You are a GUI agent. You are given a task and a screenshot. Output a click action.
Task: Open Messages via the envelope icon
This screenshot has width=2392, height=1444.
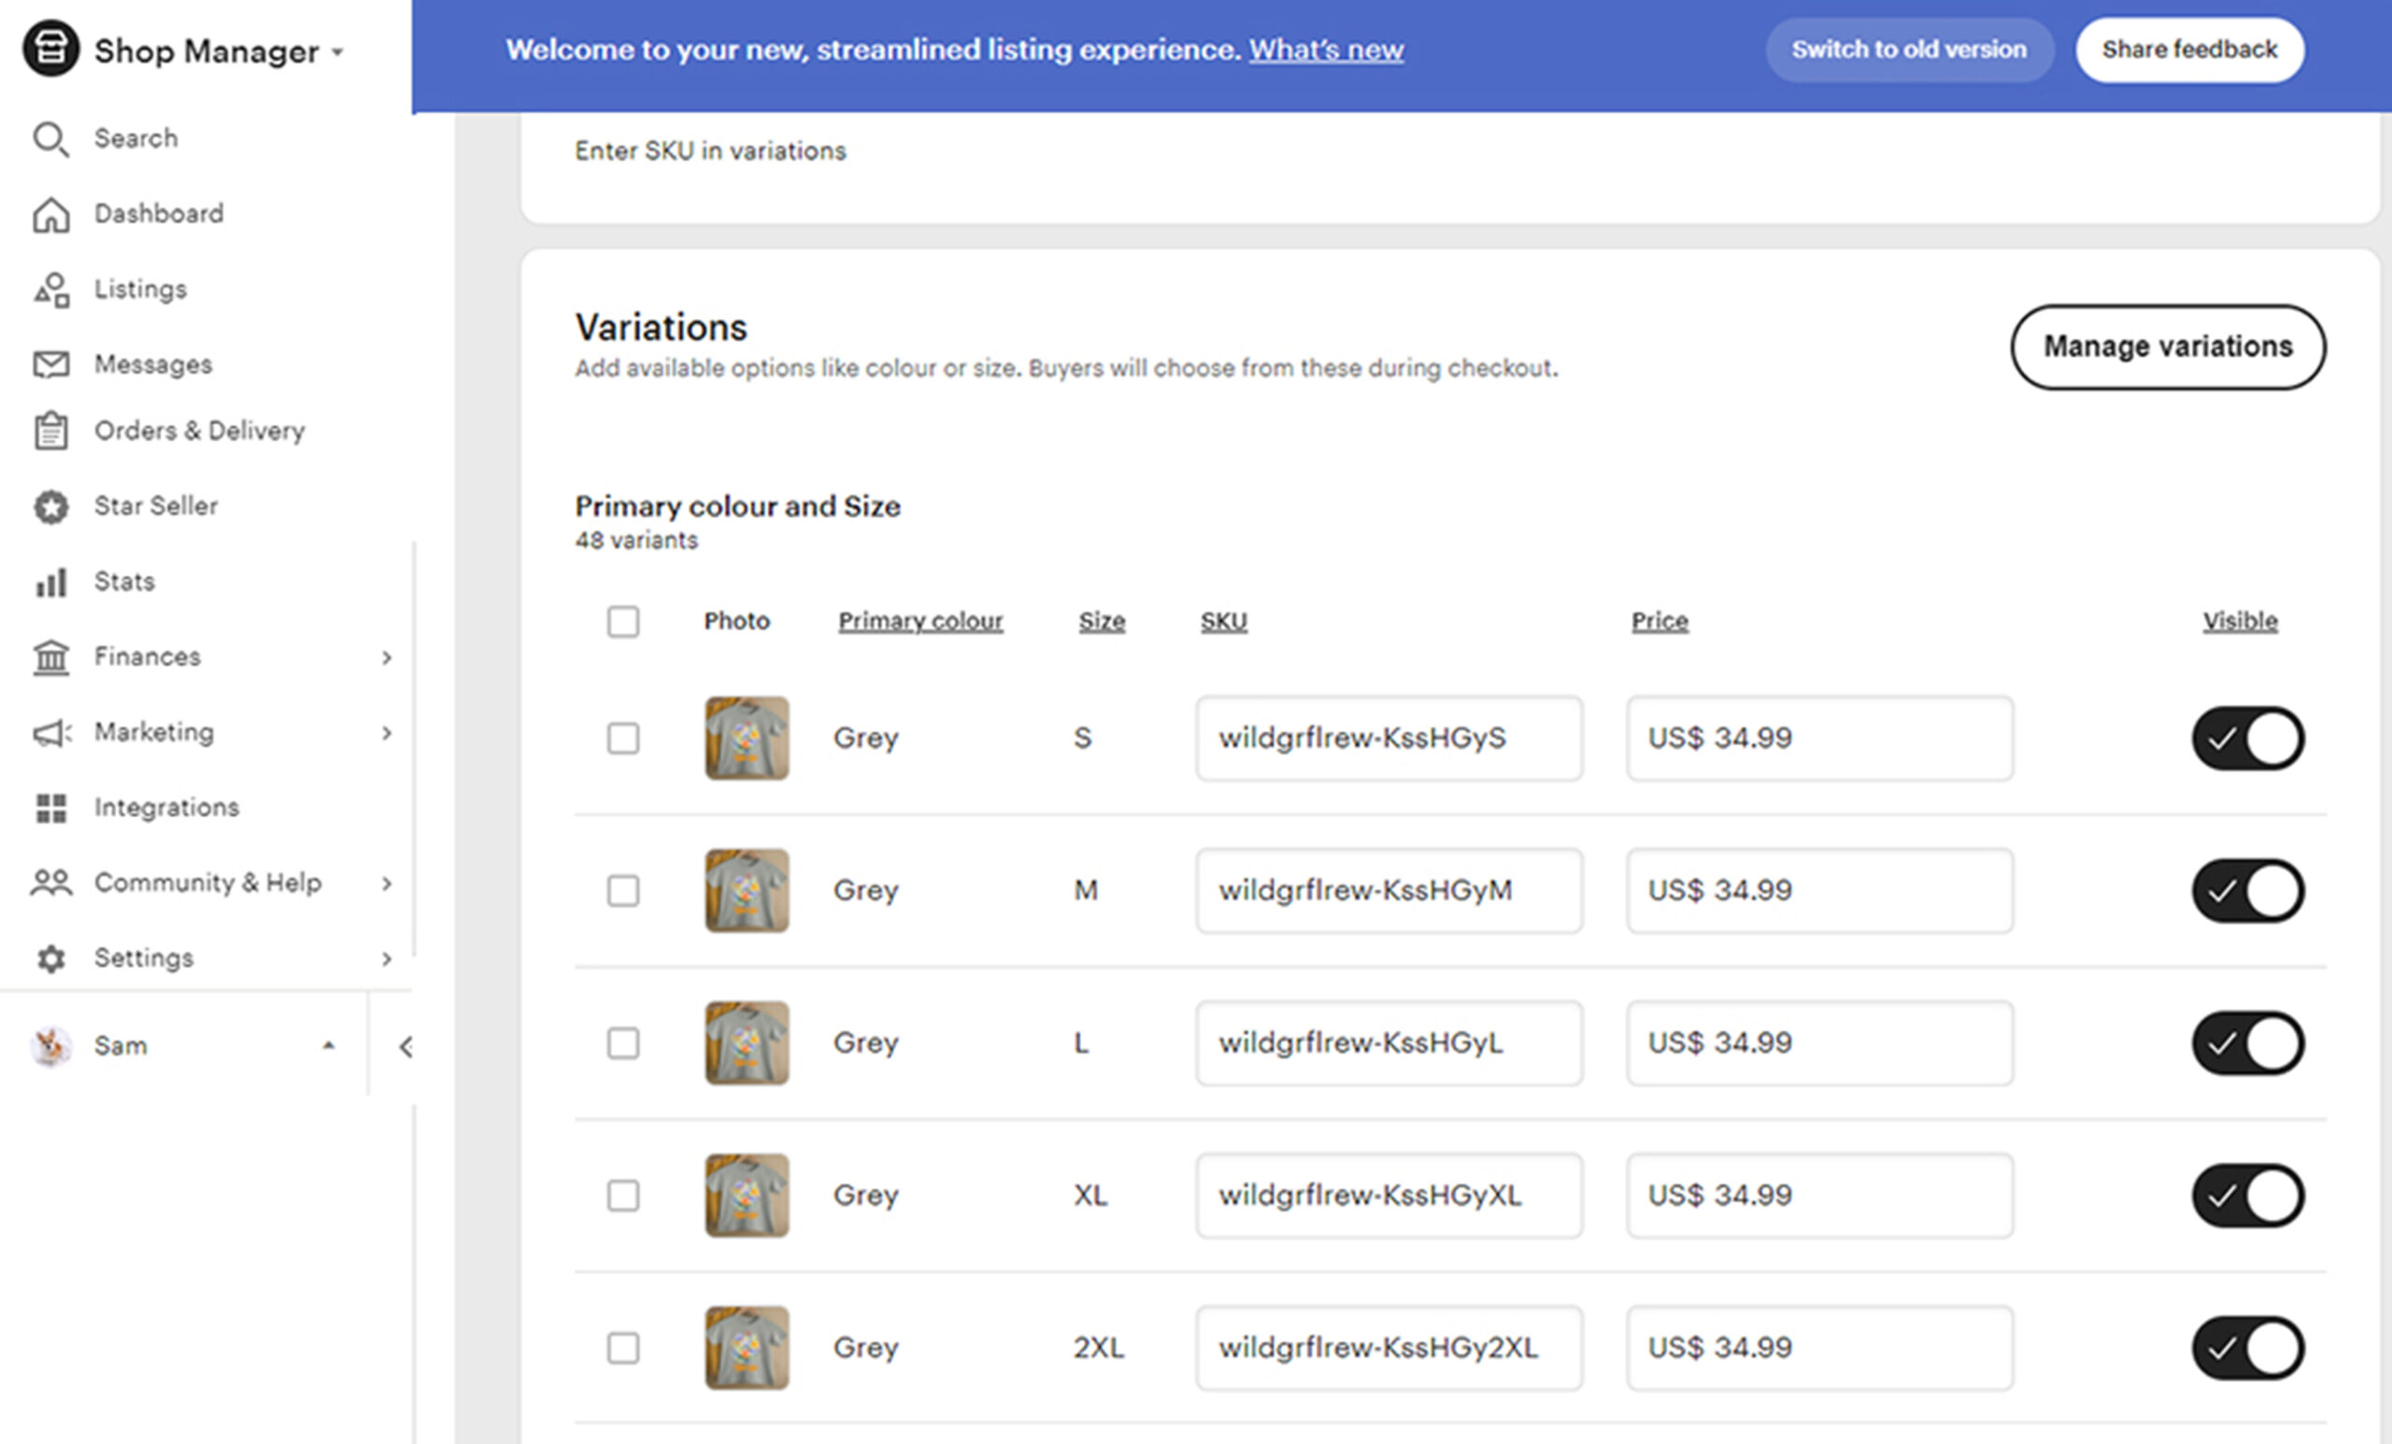tap(50, 363)
